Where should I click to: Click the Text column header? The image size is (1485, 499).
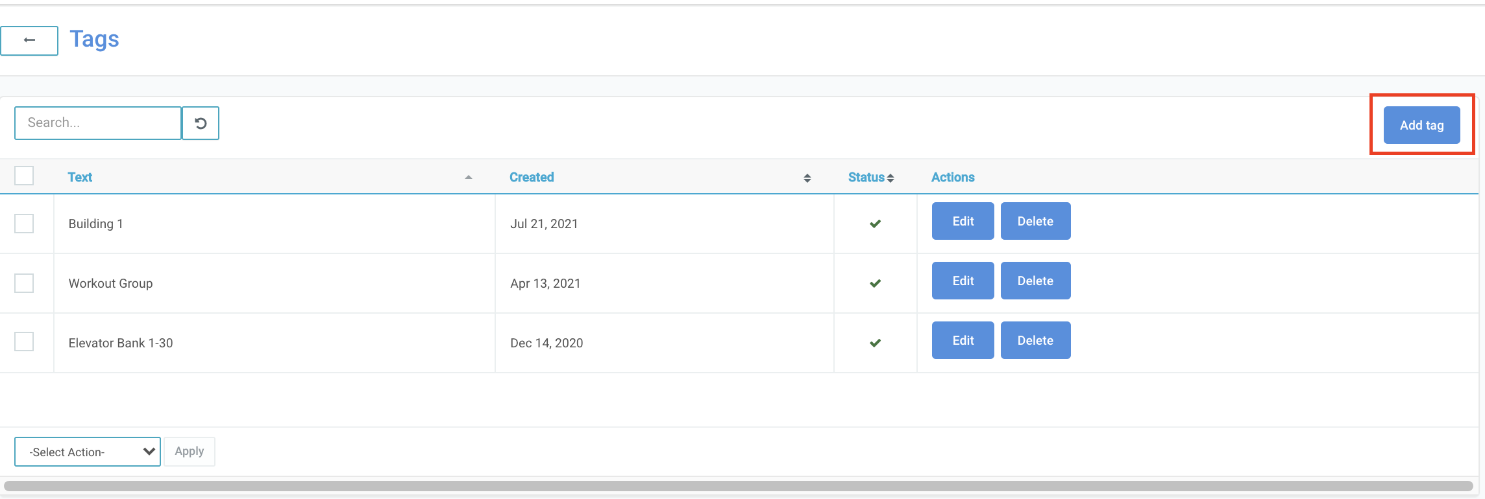point(80,178)
